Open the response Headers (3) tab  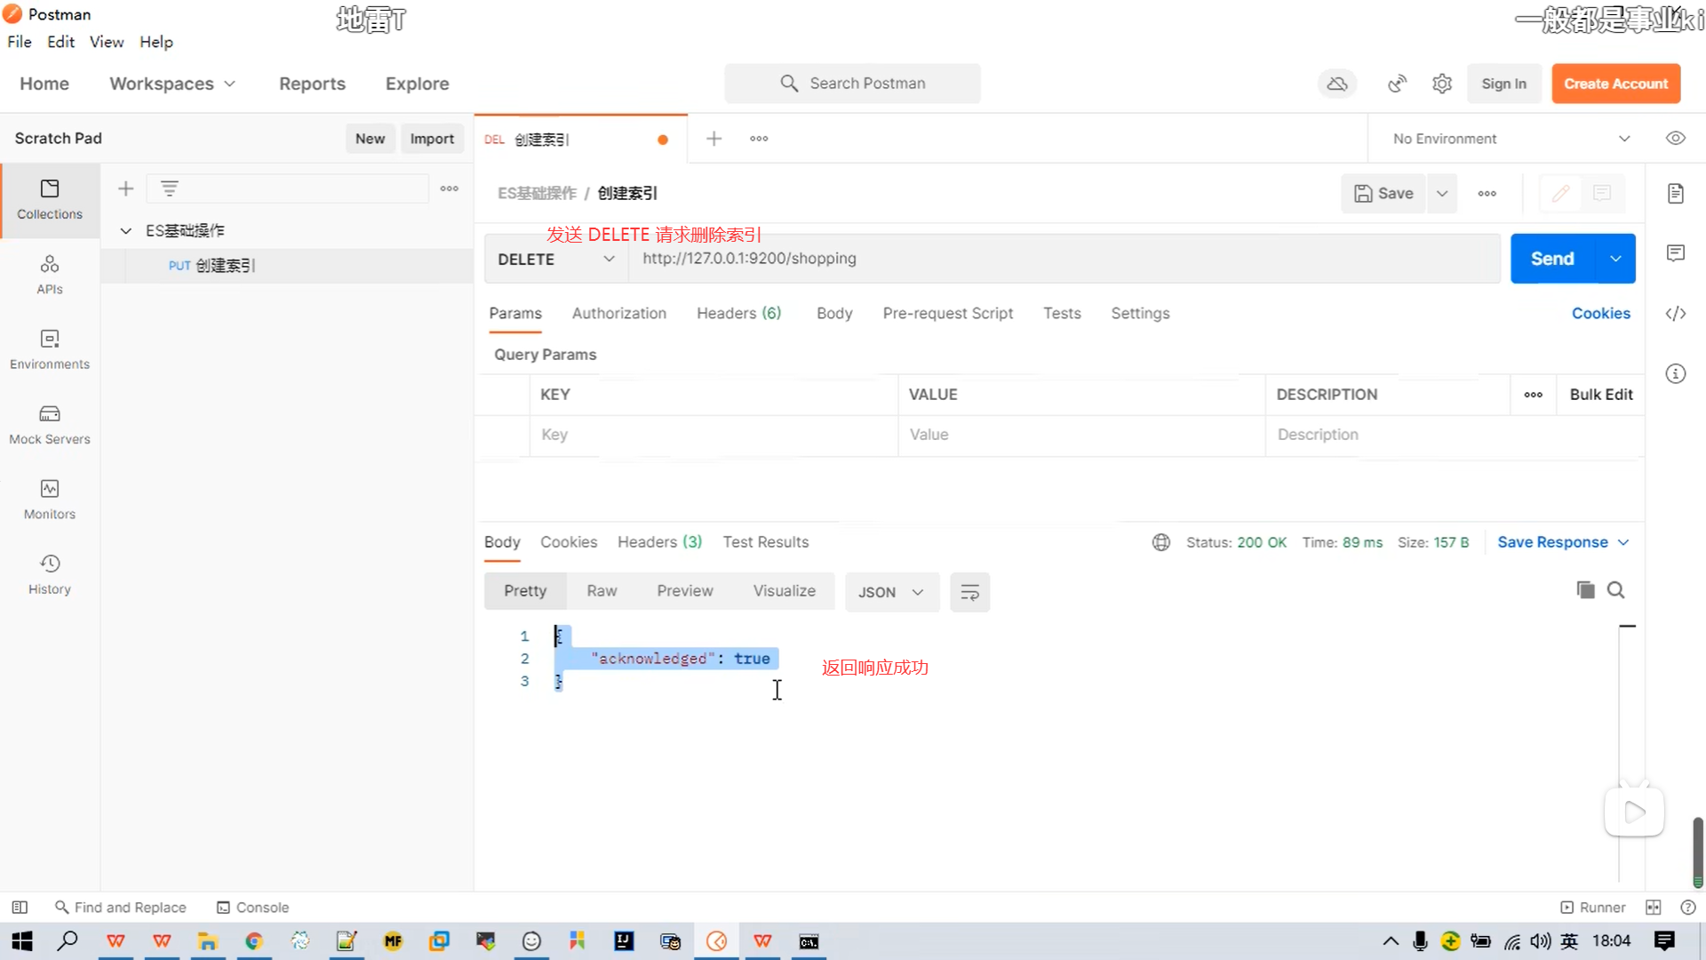tap(659, 542)
